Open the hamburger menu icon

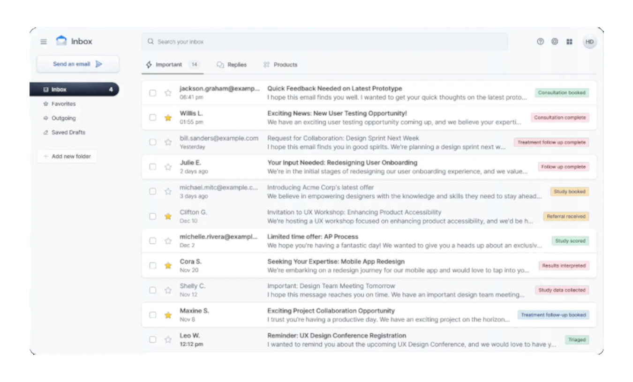(x=44, y=42)
